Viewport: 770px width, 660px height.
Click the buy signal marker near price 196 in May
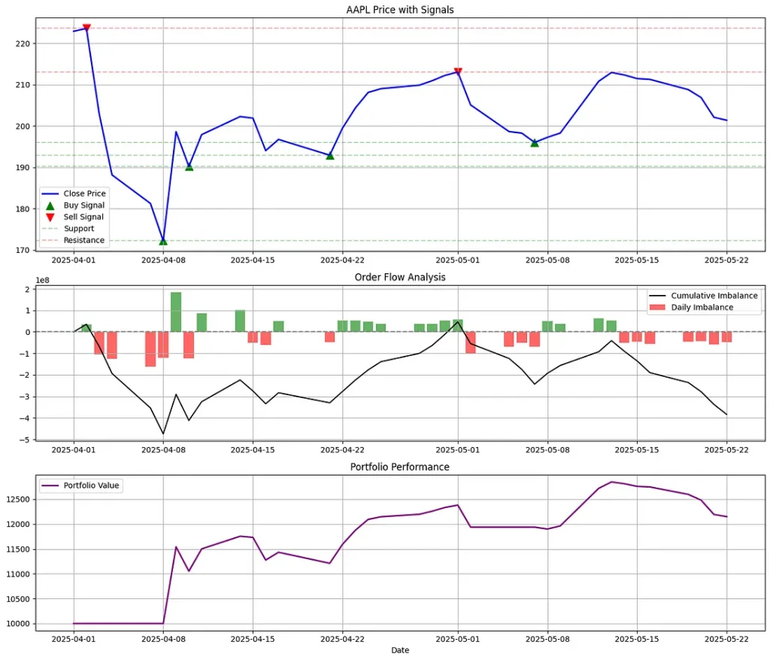(x=535, y=143)
